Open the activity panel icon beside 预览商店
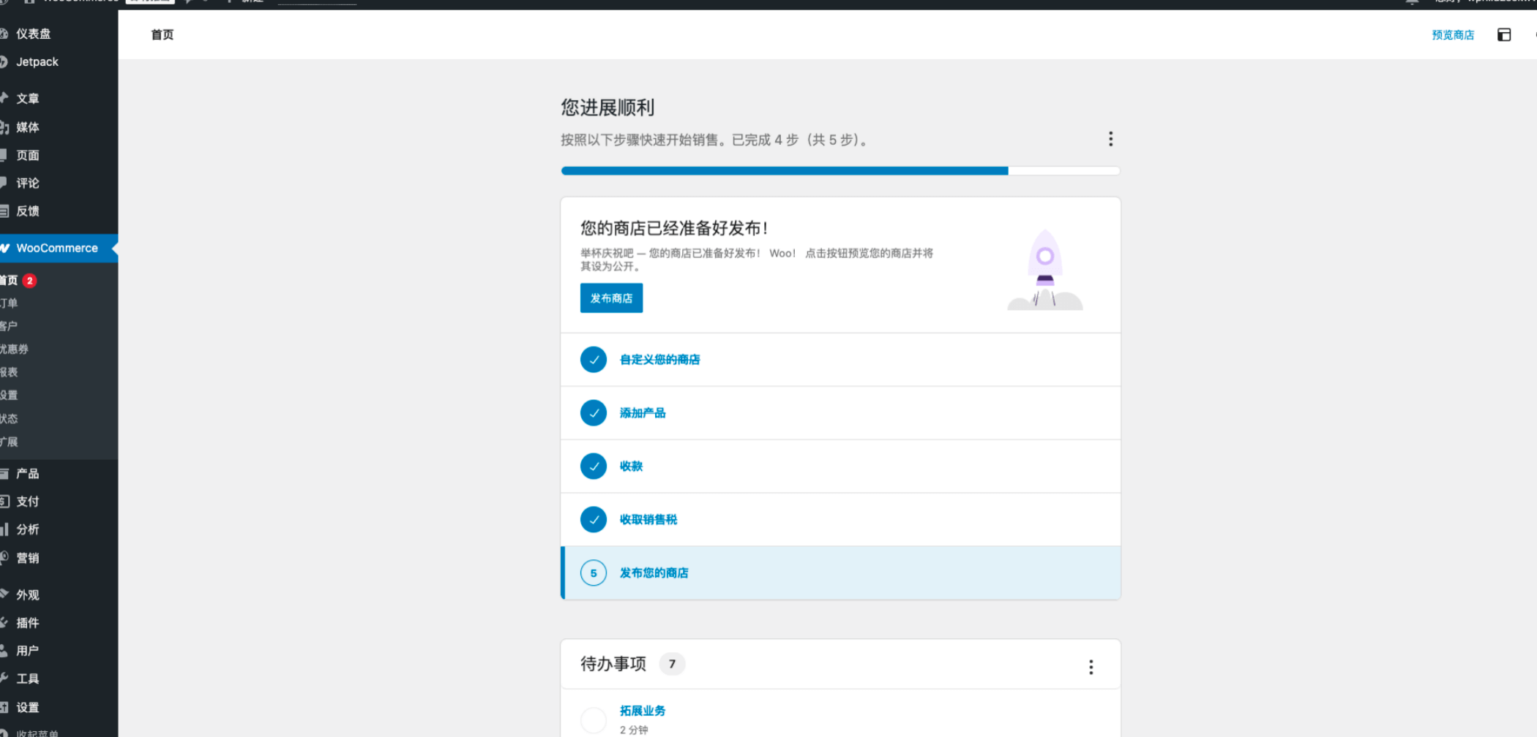This screenshot has width=1537, height=737. (x=1504, y=35)
